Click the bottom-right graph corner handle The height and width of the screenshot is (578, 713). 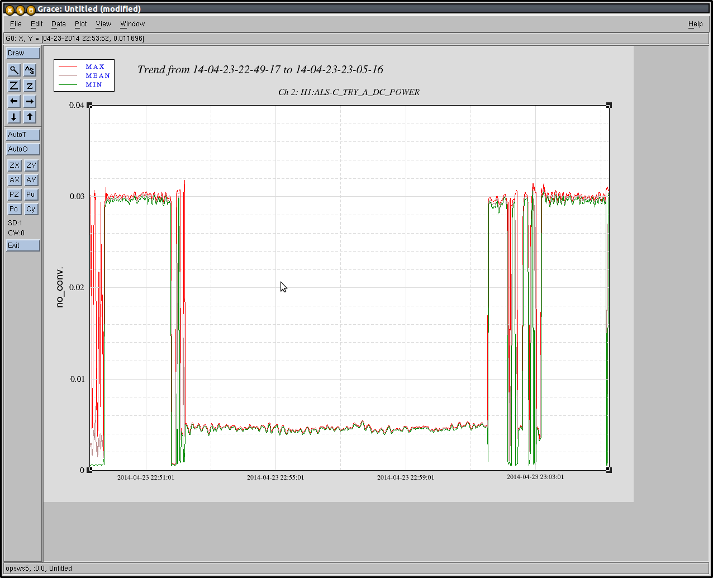tap(609, 470)
